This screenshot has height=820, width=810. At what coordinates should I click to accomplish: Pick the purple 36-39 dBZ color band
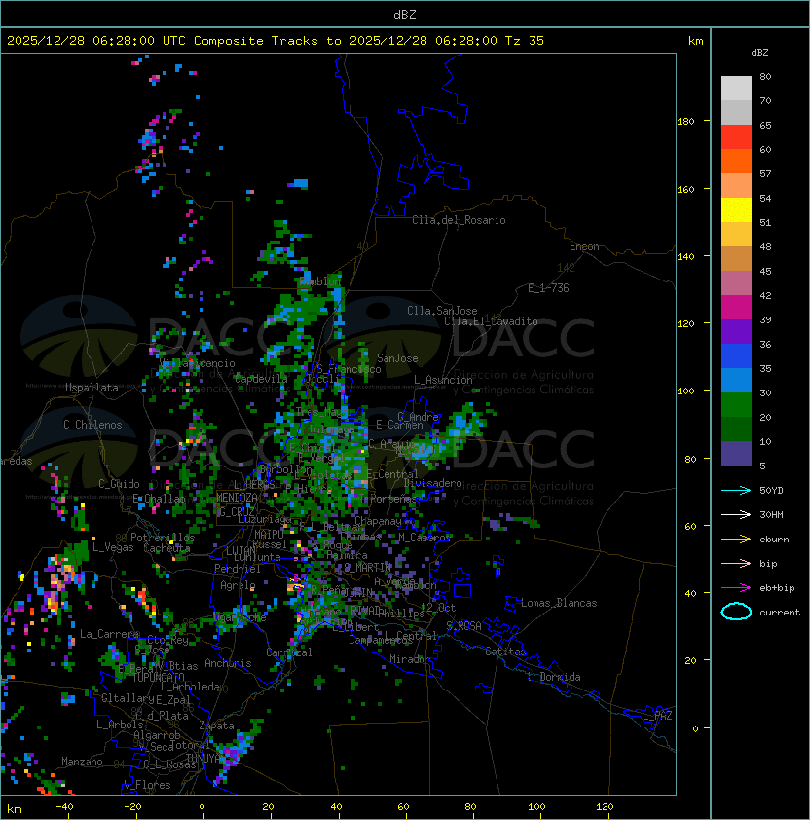point(736,331)
